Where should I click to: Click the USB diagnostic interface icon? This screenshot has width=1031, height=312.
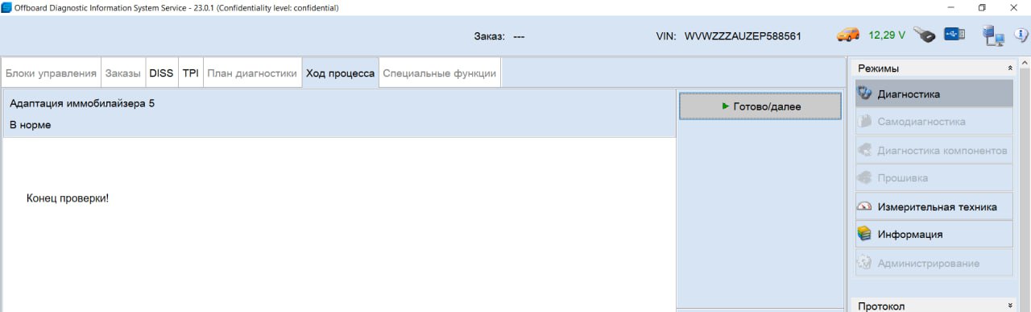pyautogui.click(x=954, y=35)
